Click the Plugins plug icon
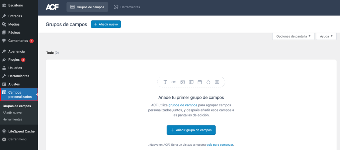Screen dimensions: 340x150 pyautogui.click(x=4, y=60)
